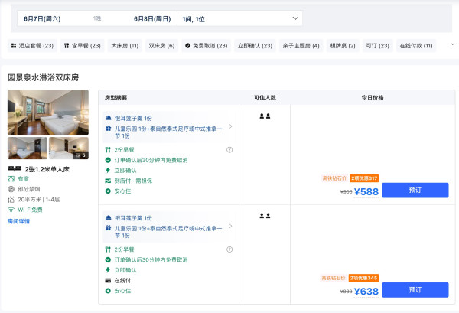Click 银耳莲子羹 1份 in ¥588 offer

coord(133,119)
